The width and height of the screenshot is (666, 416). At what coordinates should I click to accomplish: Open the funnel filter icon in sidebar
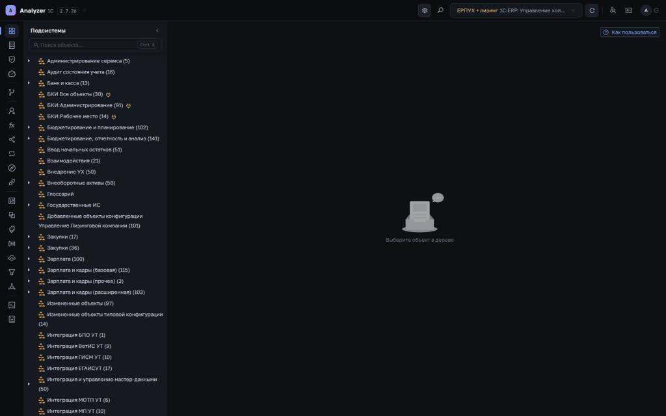[12, 272]
